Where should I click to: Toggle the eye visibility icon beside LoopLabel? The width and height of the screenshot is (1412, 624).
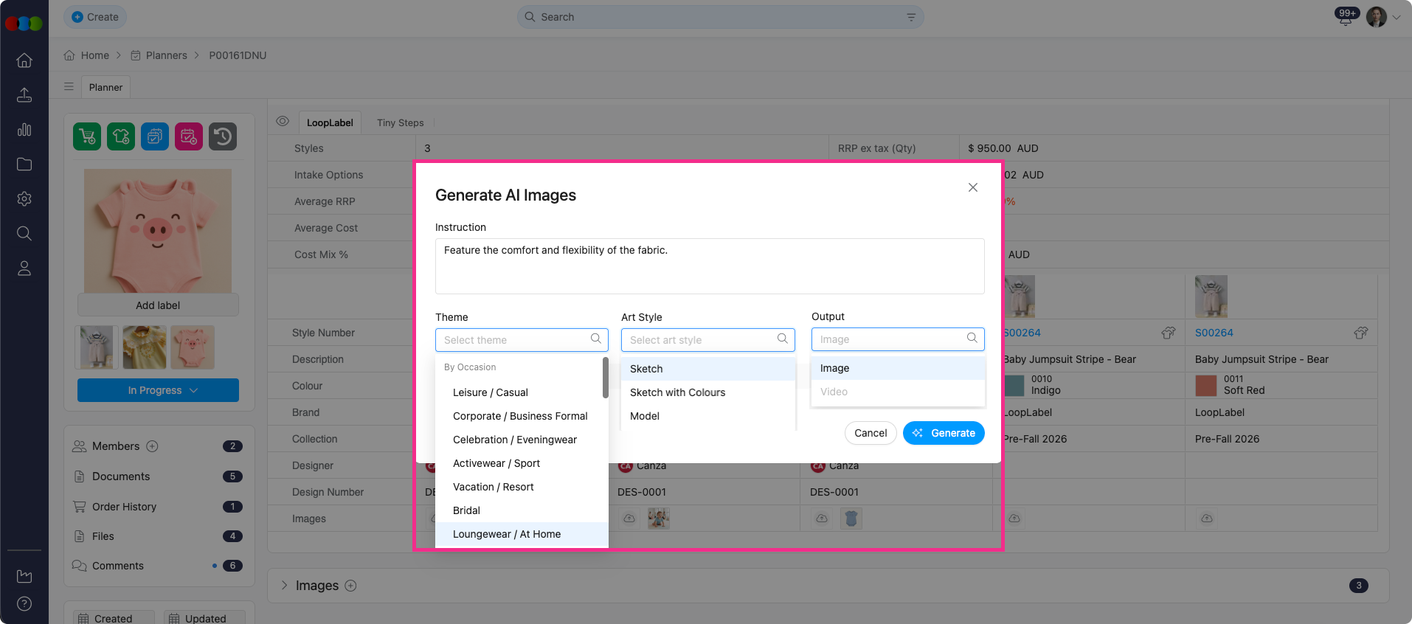point(283,122)
